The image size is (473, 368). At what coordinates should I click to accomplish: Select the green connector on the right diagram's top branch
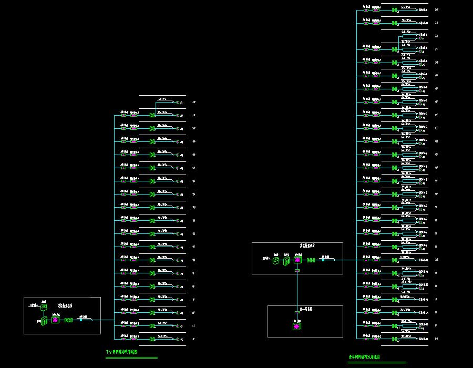(394, 10)
